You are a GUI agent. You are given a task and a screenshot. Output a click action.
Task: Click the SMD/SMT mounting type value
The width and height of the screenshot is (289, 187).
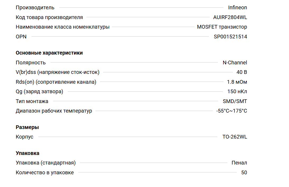235,101
